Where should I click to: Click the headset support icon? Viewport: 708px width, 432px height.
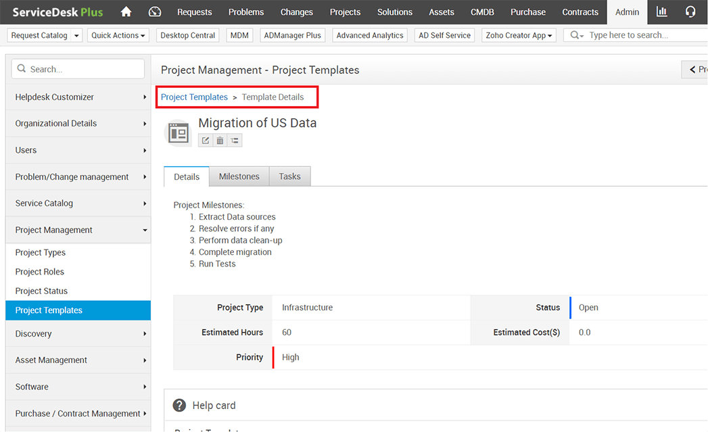(x=690, y=11)
